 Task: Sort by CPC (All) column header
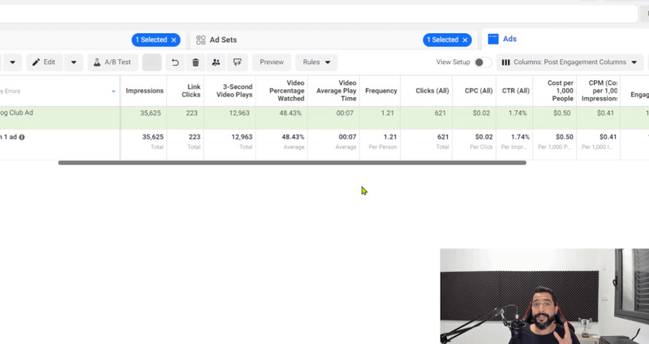[479, 91]
